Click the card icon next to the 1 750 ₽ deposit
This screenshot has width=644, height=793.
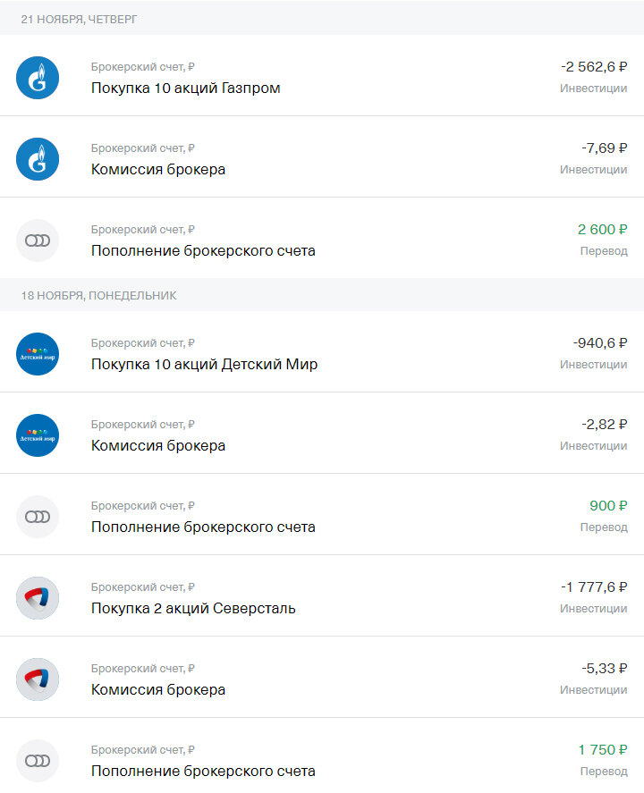38,761
